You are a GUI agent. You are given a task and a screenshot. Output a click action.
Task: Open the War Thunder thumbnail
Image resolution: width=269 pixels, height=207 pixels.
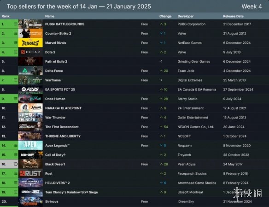pyautogui.click(x=30, y=118)
